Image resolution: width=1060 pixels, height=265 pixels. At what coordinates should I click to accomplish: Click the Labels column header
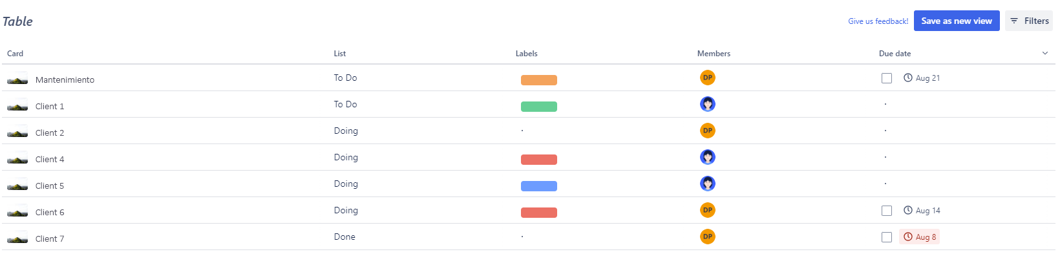click(526, 54)
